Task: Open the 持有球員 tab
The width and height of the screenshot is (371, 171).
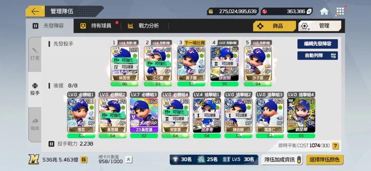Action: click(x=97, y=26)
